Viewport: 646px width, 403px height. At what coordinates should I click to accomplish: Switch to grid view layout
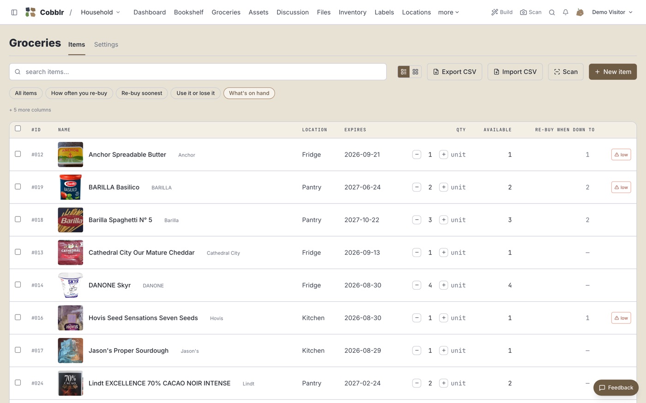point(415,72)
